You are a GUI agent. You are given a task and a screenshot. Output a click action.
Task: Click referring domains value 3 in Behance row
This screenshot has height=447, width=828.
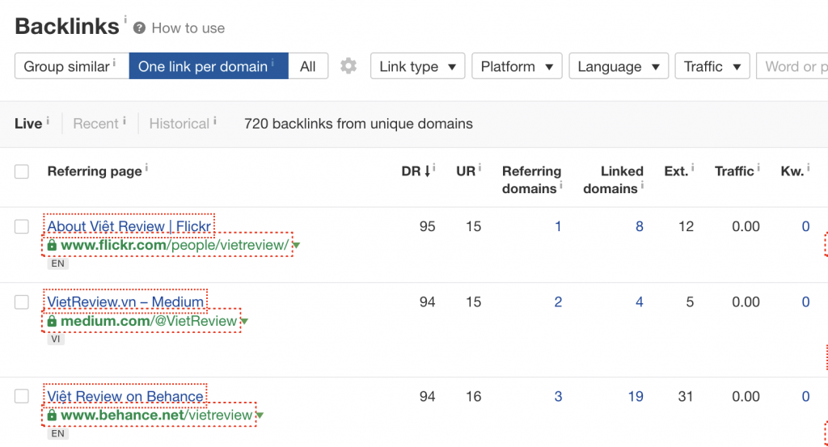(558, 396)
